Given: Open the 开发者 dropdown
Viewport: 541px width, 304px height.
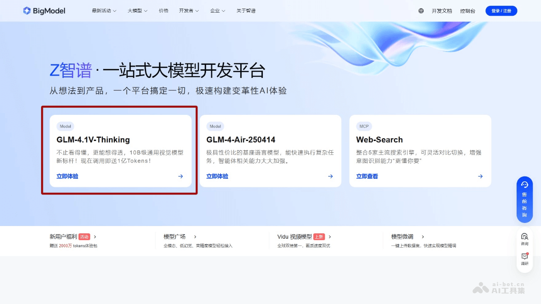Looking at the screenshot, I should point(188,10).
